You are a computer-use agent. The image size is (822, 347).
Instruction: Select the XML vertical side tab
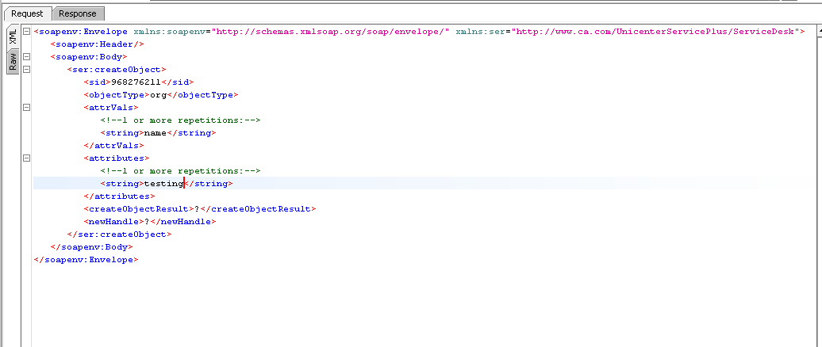(x=13, y=36)
